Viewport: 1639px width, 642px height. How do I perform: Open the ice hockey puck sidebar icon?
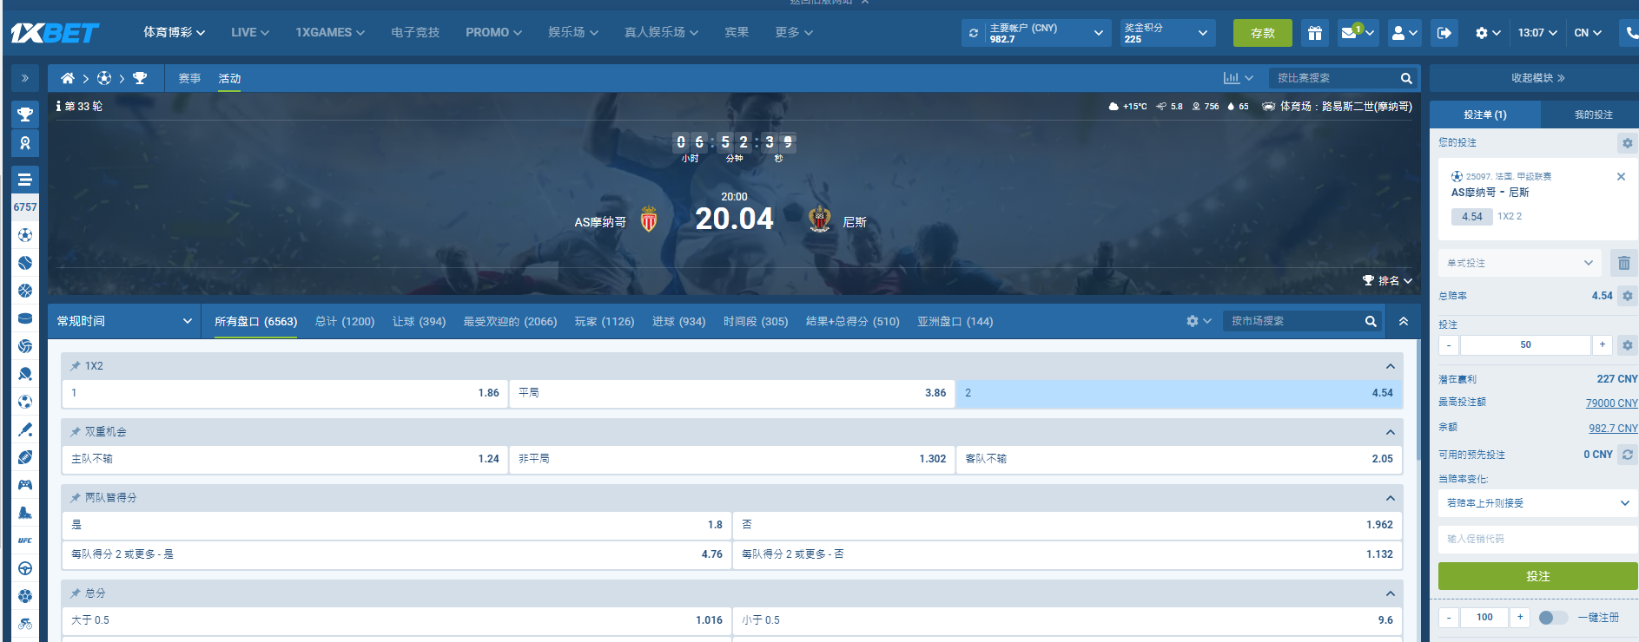point(25,318)
